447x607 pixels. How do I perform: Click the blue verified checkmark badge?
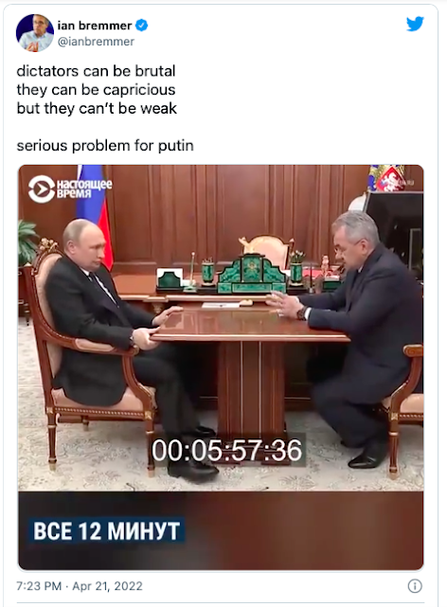pyautogui.click(x=142, y=26)
